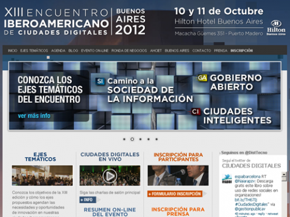Screen dimensions: 290x217
Task: Click the Twitter widget scroll up arrow
Action: point(284,174)
